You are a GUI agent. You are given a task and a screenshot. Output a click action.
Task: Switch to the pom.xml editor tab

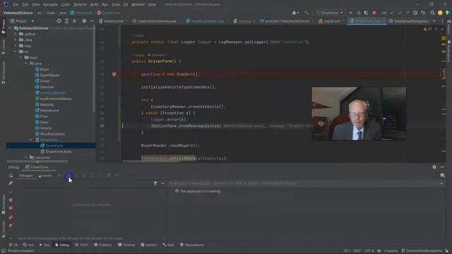[285, 21]
